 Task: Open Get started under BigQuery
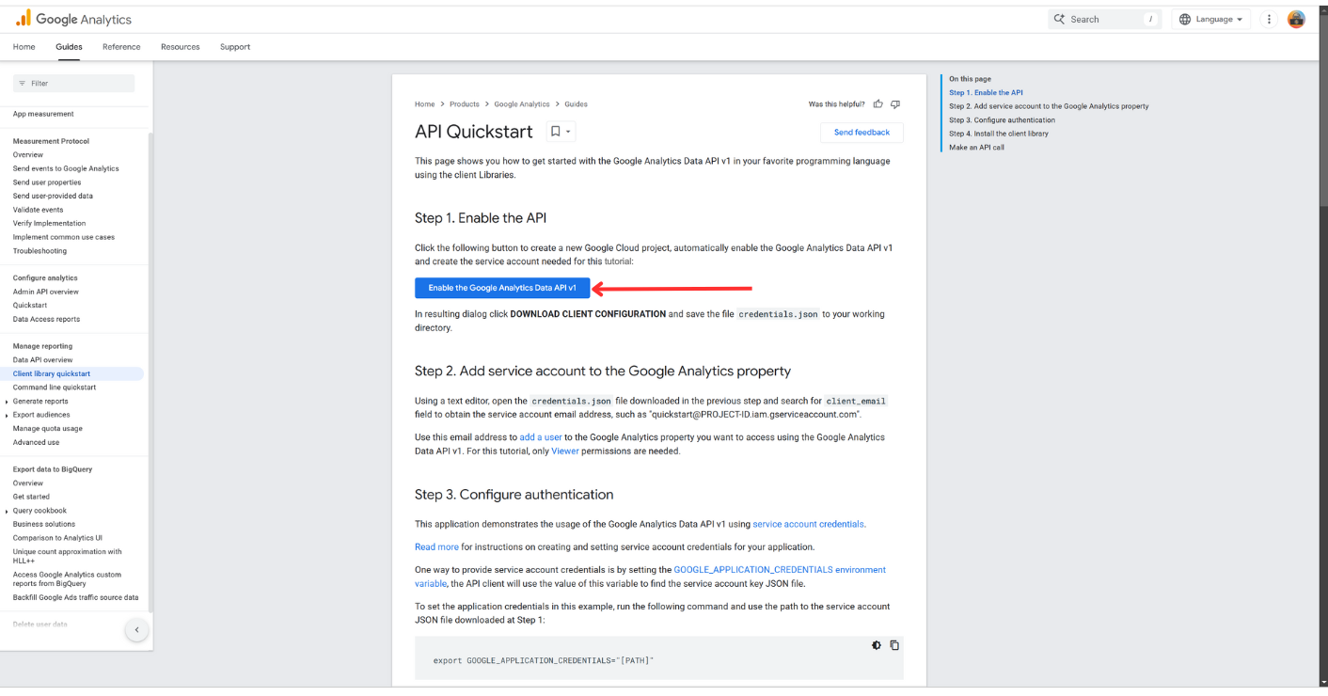(31, 497)
